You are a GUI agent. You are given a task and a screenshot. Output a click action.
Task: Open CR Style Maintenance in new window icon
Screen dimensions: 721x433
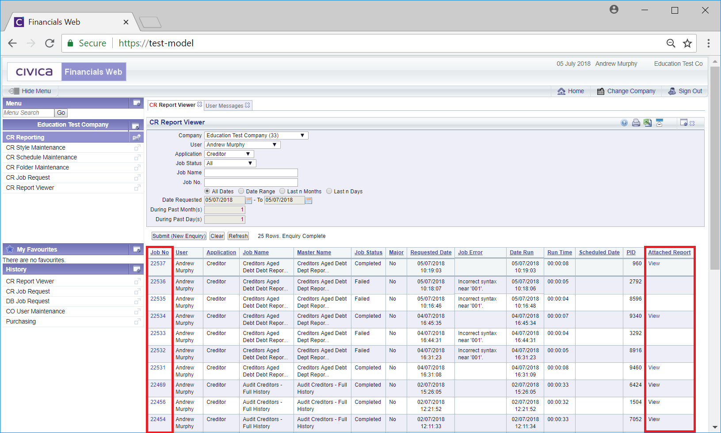(x=137, y=147)
